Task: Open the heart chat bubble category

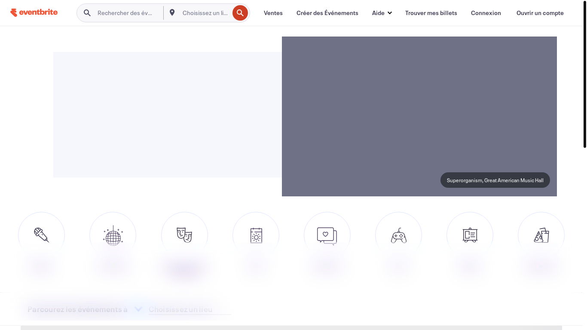Action: click(327, 235)
